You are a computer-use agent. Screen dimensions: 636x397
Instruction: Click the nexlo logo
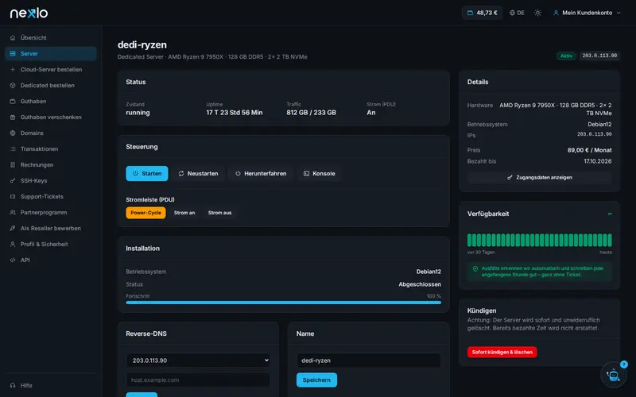[29, 13]
